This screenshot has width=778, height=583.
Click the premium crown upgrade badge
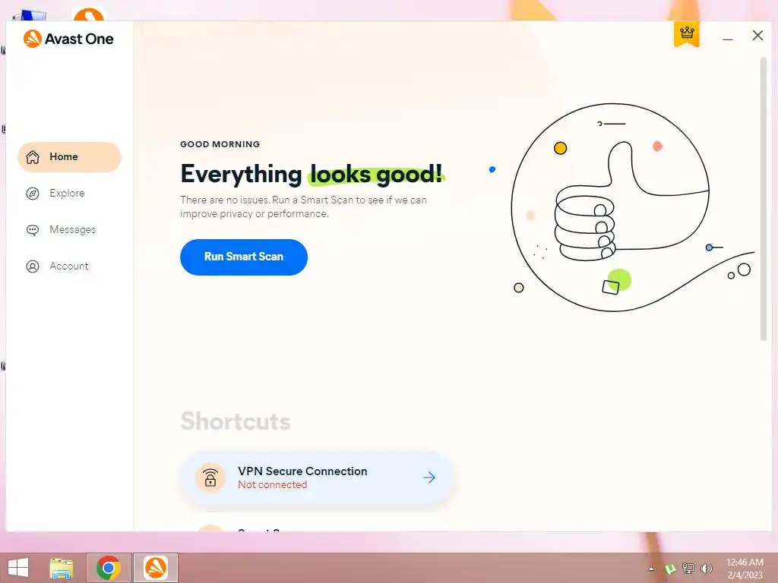687,34
